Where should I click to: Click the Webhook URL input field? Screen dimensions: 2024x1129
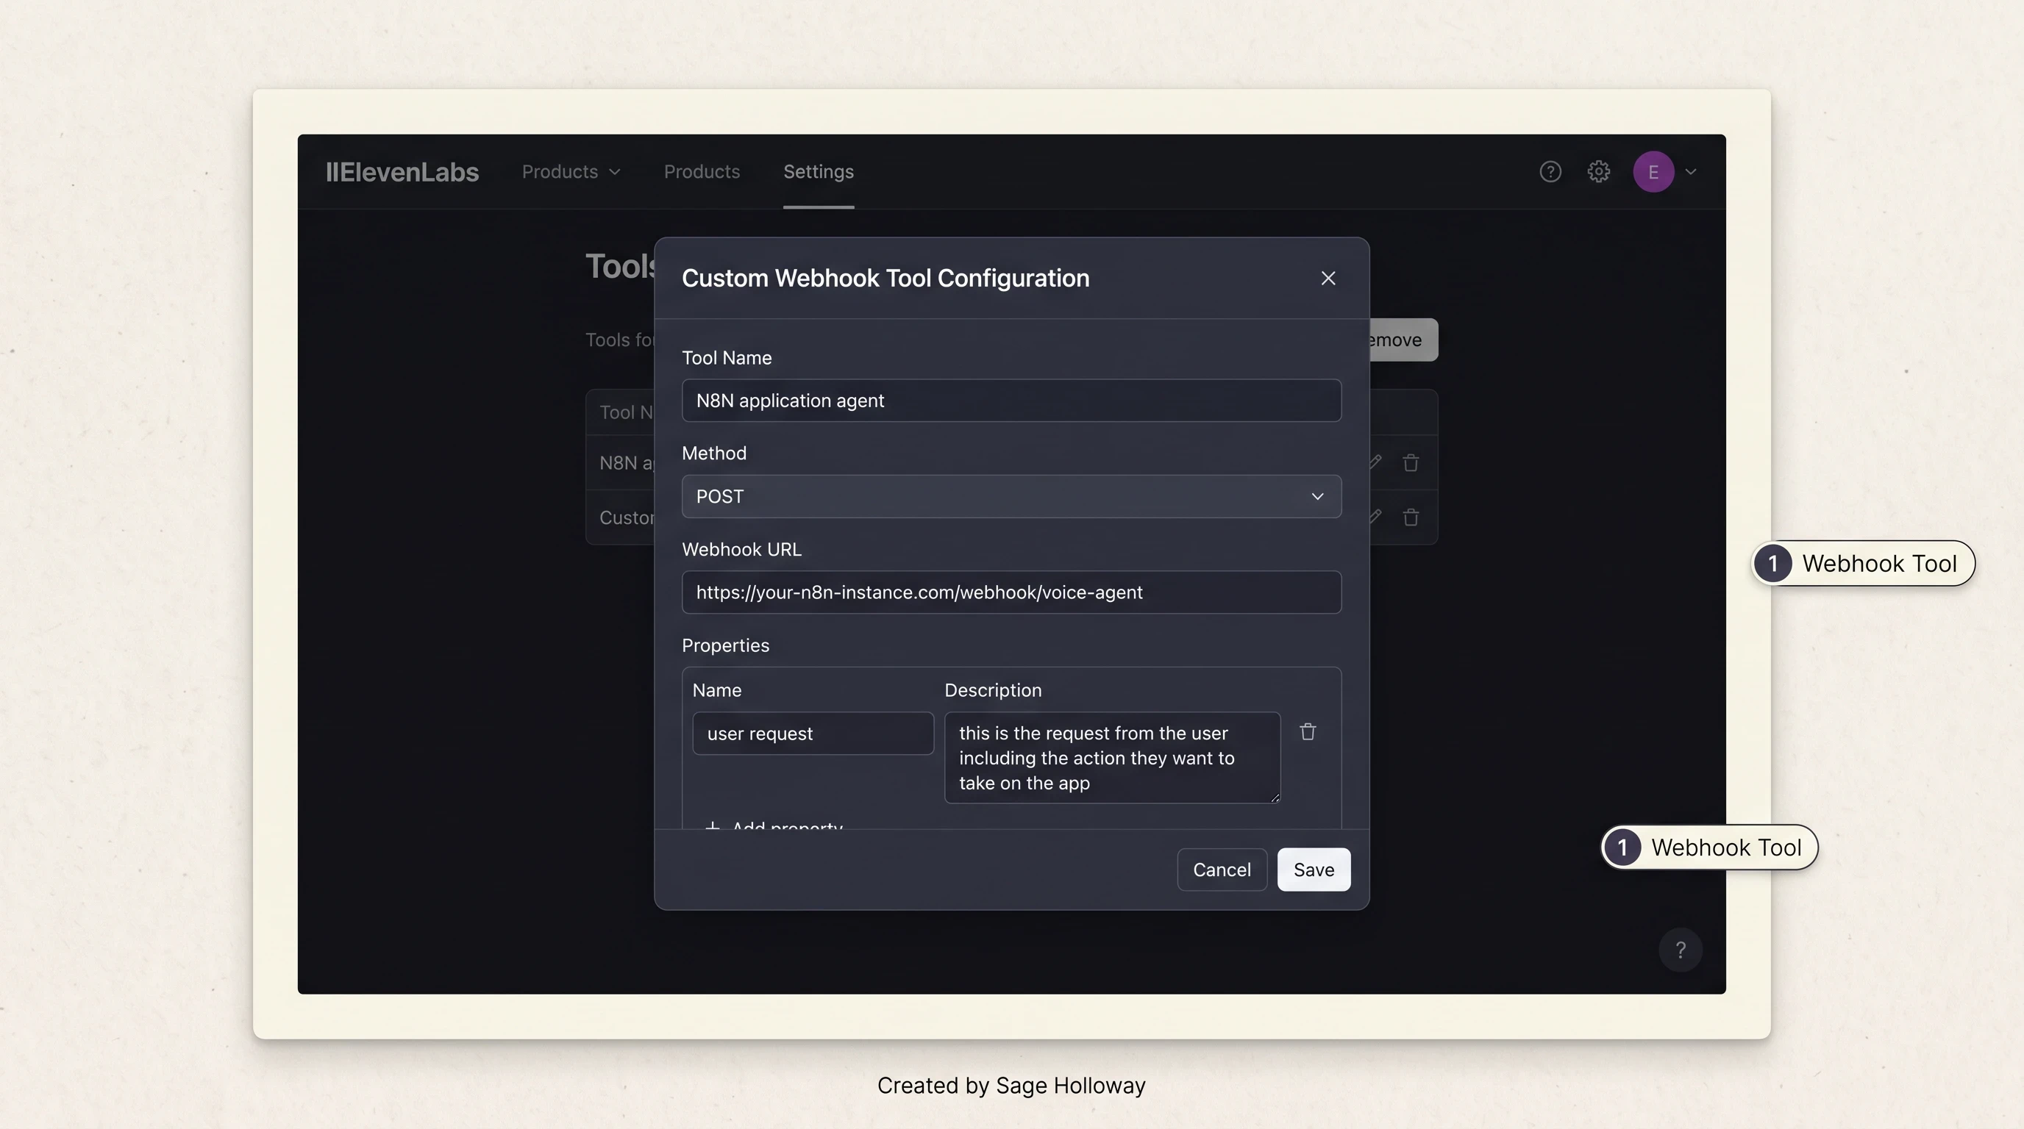tap(1011, 592)
